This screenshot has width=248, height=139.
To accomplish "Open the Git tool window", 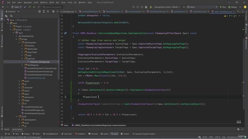I will (x=8, y=134).
